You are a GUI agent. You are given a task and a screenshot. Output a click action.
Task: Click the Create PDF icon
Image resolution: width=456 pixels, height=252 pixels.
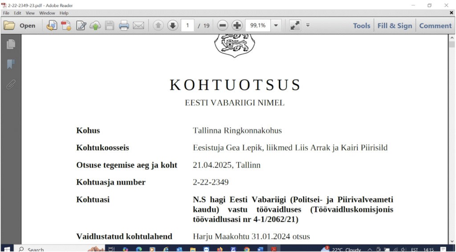pos(66,25)
